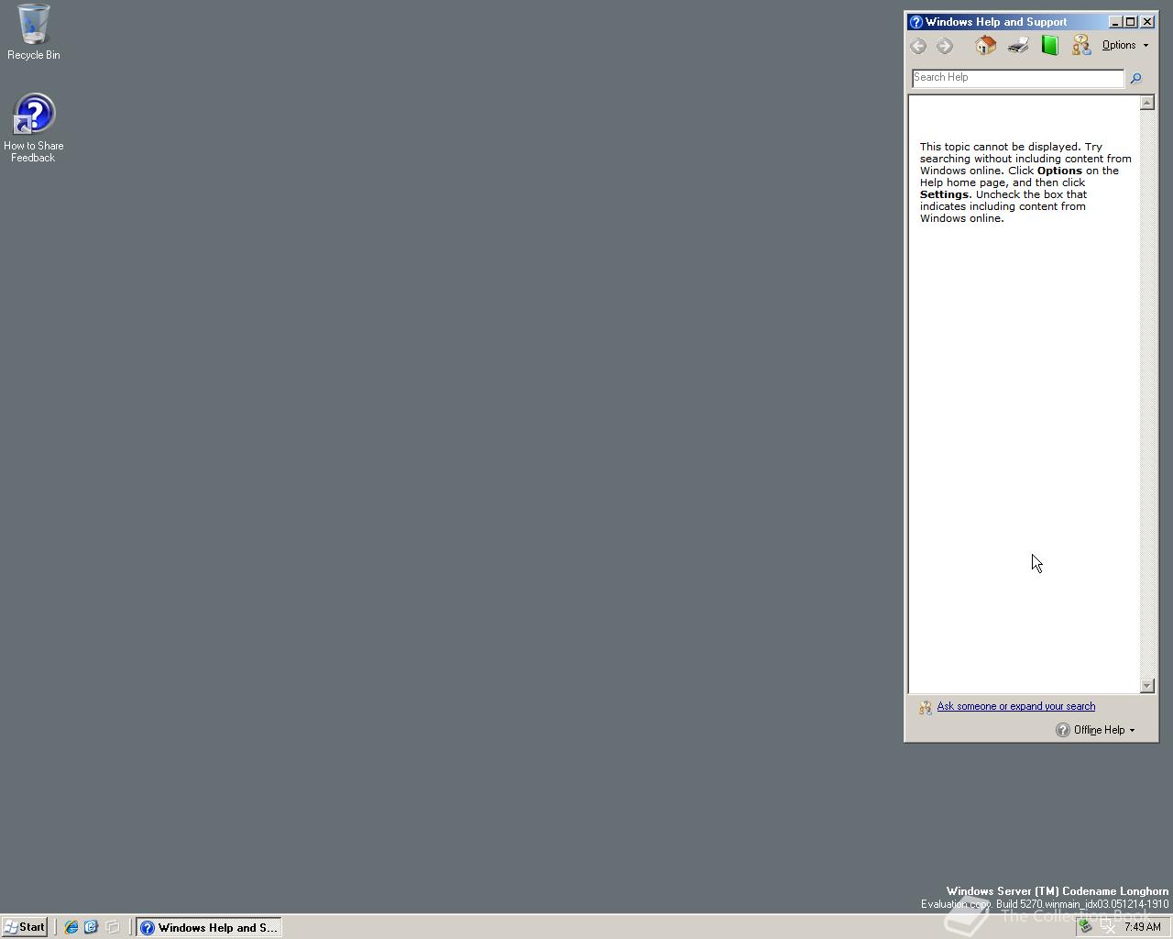Click Windows Help and Support taskbar button

pyautogui.click(x=209, y=927)
